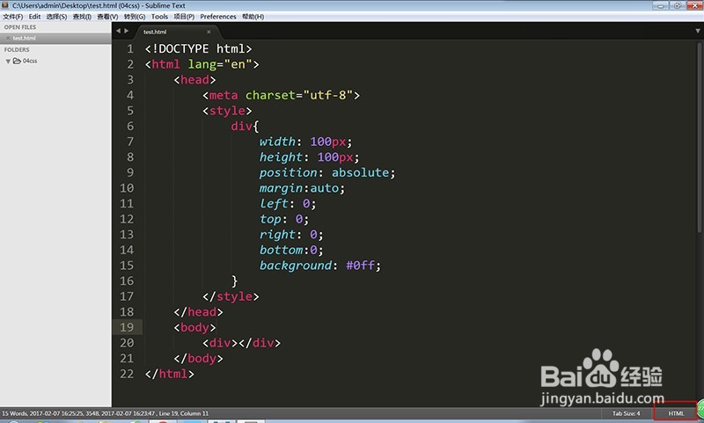
Task: Click the vertical scrollbar of the editor
Action: tap(699, 138)
